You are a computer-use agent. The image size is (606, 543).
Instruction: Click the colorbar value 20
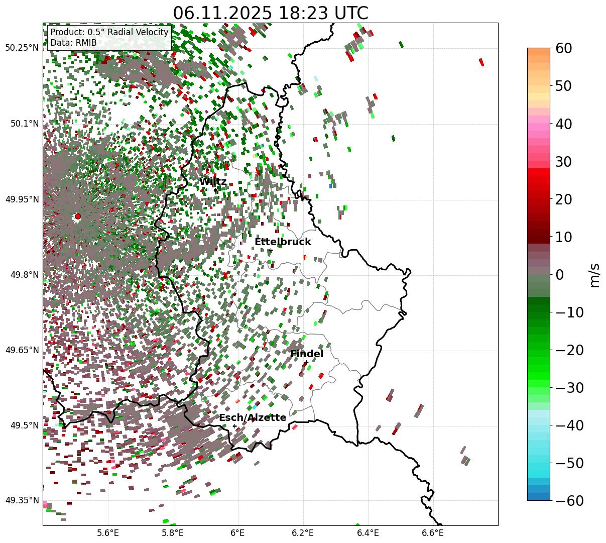[x=563, y=199]
